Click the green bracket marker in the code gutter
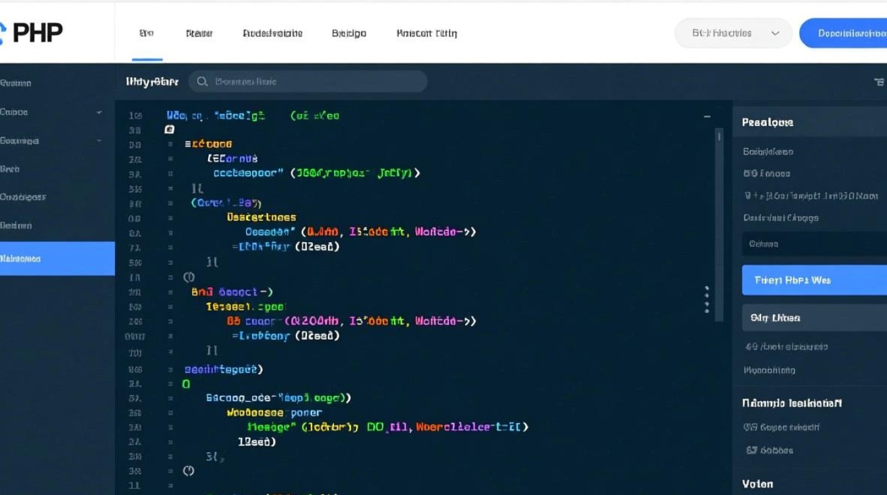887x495 pixels. 186,384
